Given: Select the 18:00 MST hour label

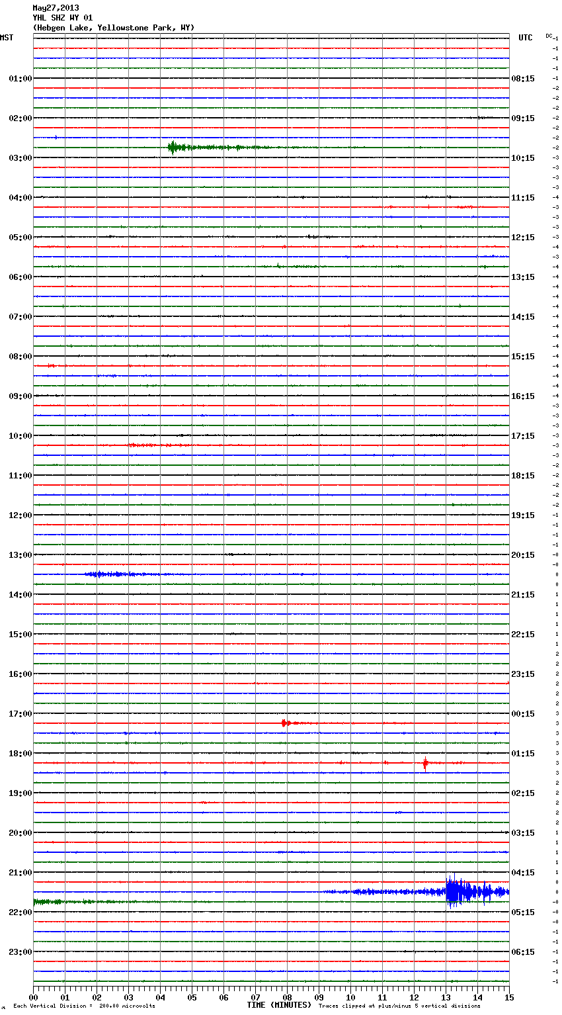Looking at the screenshot, I should click(20, 754).
